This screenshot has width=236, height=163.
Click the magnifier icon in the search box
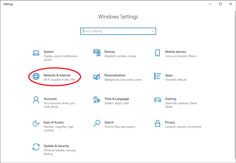coord(153,31)
